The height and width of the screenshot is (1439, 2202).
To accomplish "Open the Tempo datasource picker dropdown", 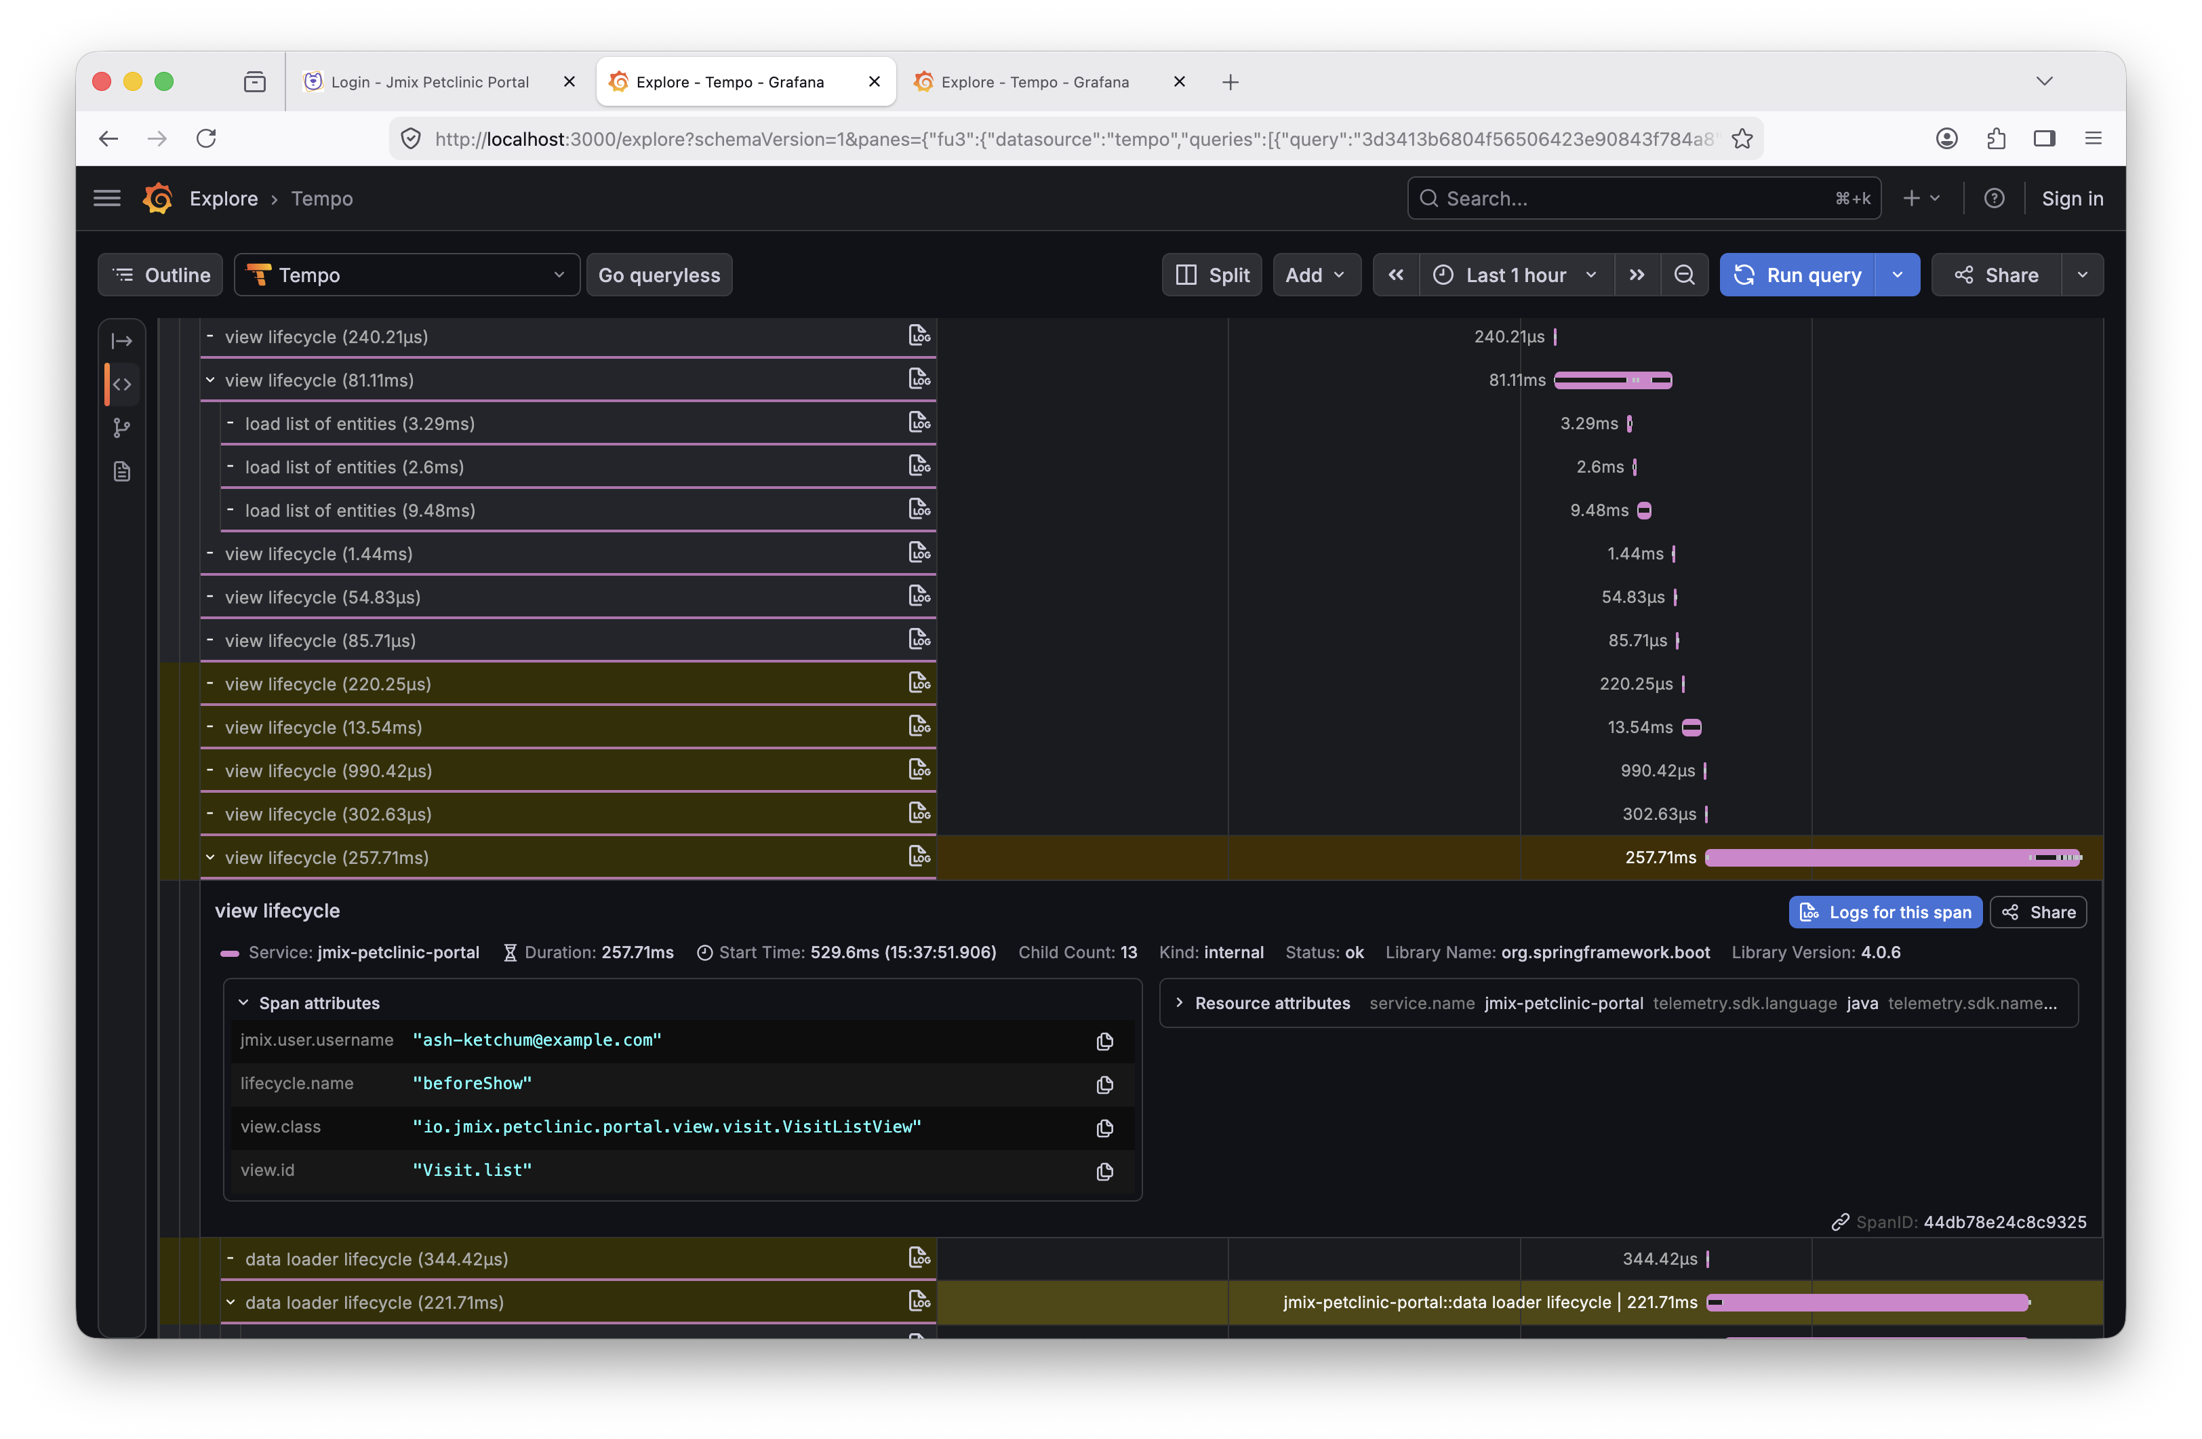I will pos(407,275).
